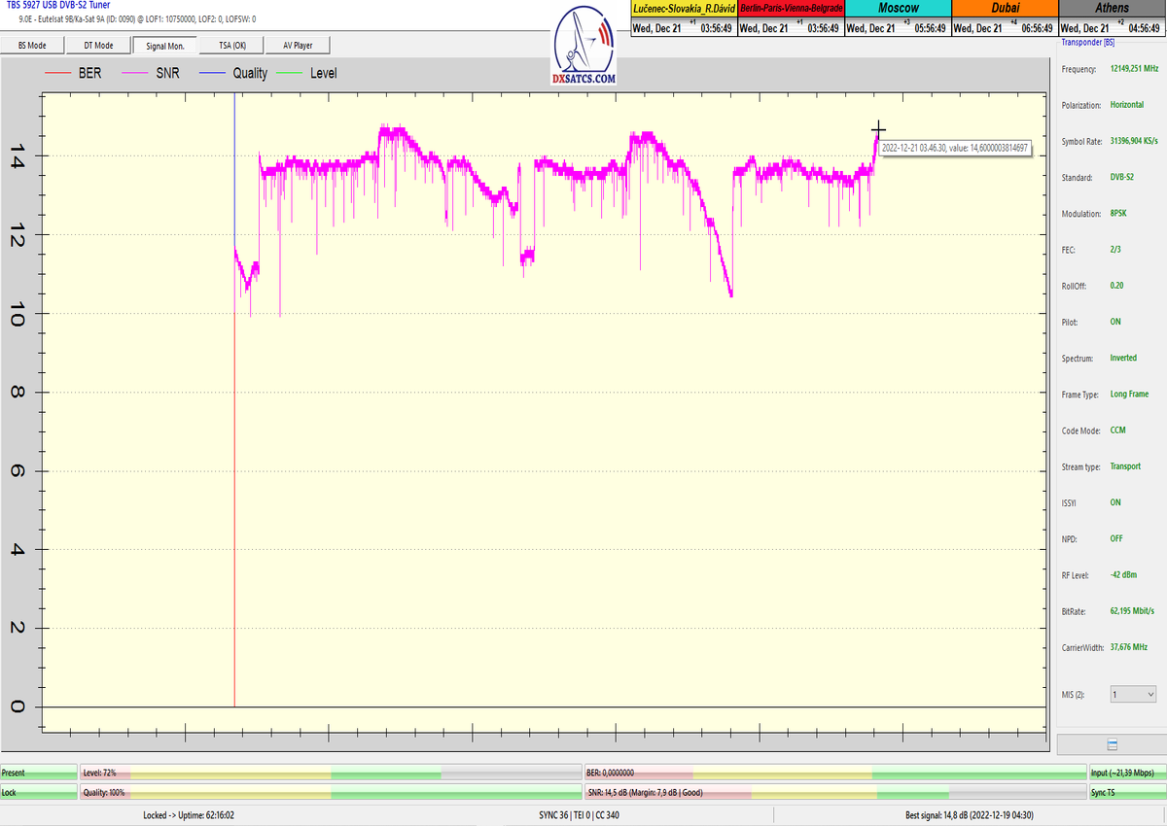This screenshot has width=1167, height=826.
Task: Click the Sync TS indicator
Action: [1126, 793]
